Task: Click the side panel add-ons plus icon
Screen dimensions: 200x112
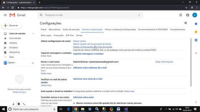Action: [196, 53]
